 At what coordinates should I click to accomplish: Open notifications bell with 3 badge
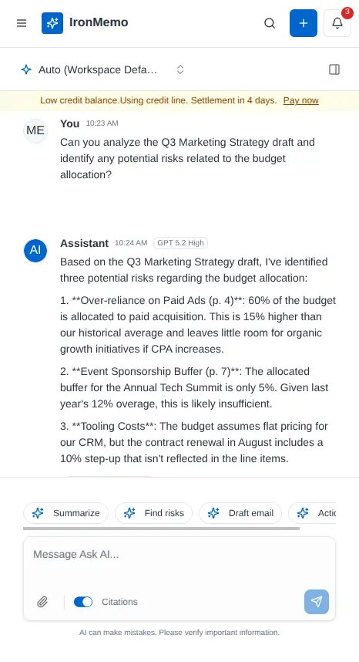[337, 23]
